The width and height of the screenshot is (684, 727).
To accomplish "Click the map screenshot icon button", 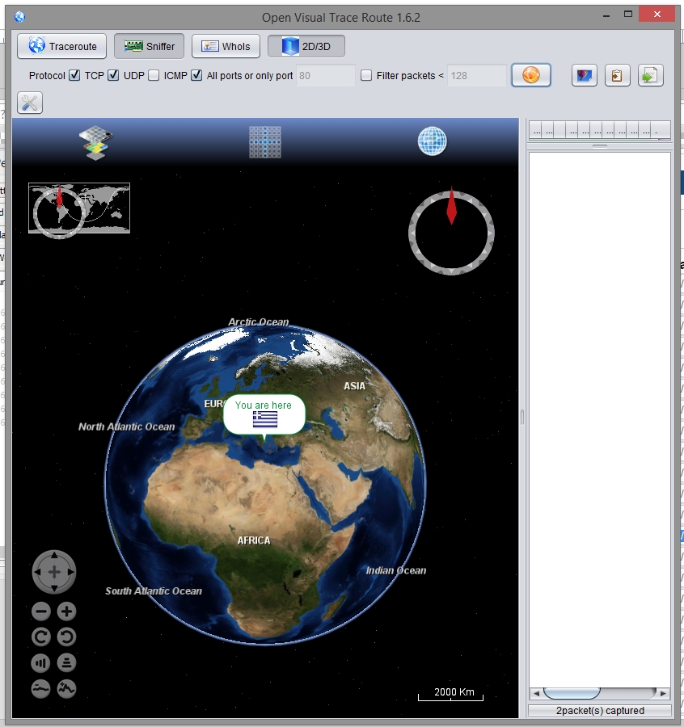I will click(585, 76).
